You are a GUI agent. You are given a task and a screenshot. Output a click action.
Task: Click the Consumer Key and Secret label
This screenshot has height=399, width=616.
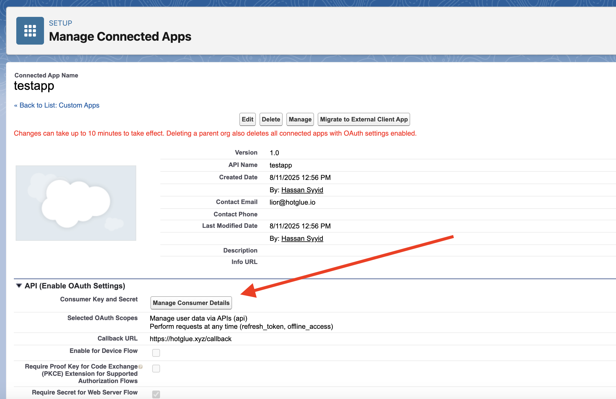(x=99, y=299)
